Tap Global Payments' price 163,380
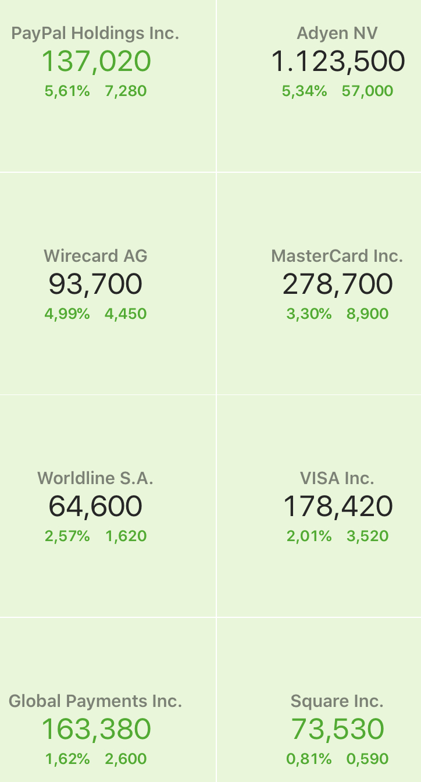 [96, 730]
